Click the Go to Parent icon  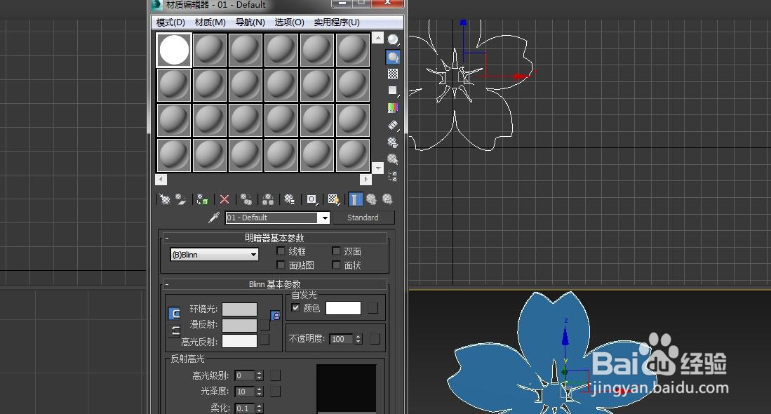pos(371,199)
